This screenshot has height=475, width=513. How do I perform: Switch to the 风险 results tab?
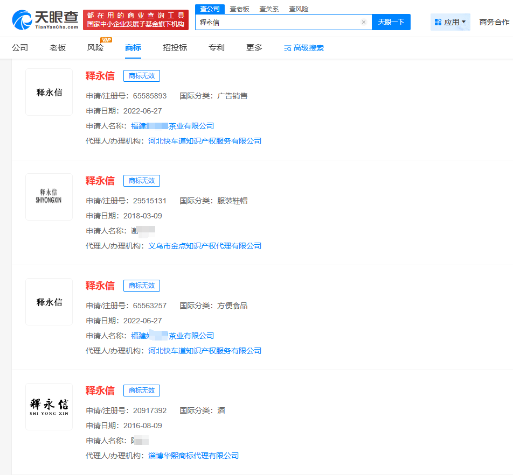click(95, 48)
